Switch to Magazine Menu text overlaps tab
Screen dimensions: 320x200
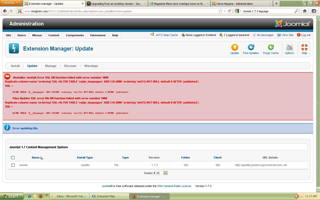point(179,3)
